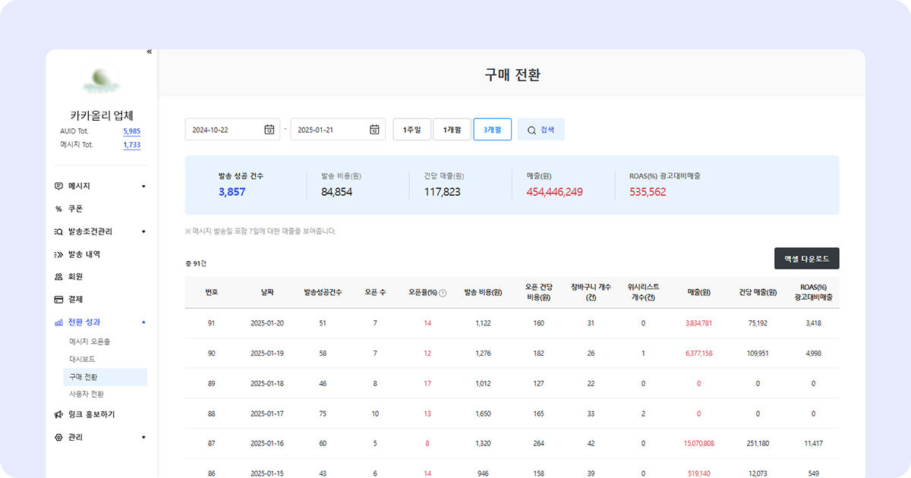This screenshot has height=478, width=911.
Task: Select the 1주일 period button
Action: [412, 130]
